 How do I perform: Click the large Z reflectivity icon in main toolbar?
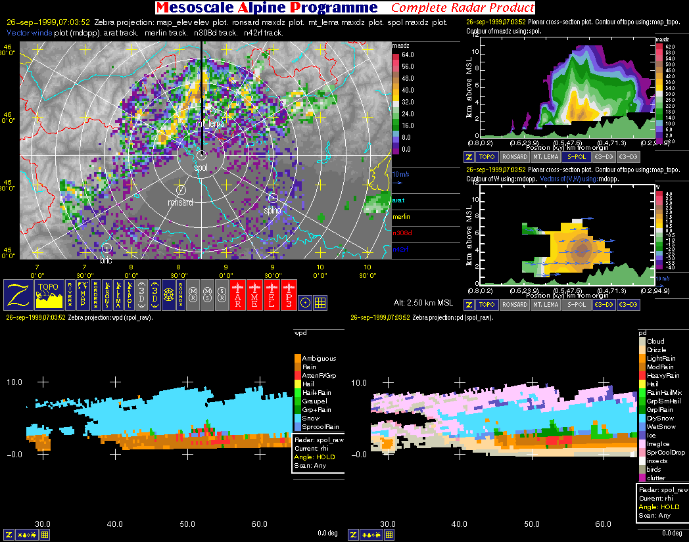pos(18,294)
